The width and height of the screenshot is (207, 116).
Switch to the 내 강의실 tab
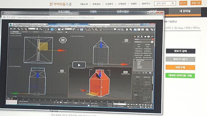click(x=185, y=11)
